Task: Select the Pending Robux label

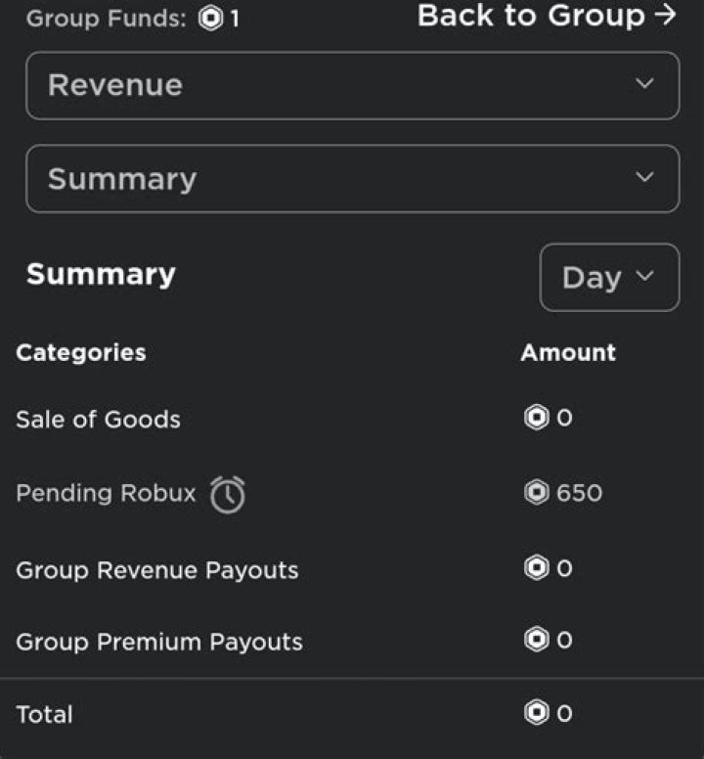Action: click(x=106, y=493)
